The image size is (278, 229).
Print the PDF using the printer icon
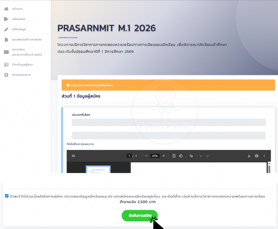(257, 156)
